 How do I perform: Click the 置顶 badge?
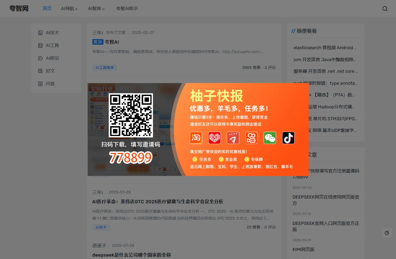[98, 42]
